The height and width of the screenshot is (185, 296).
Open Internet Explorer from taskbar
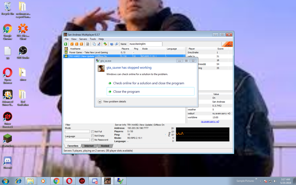click(18, 181)
